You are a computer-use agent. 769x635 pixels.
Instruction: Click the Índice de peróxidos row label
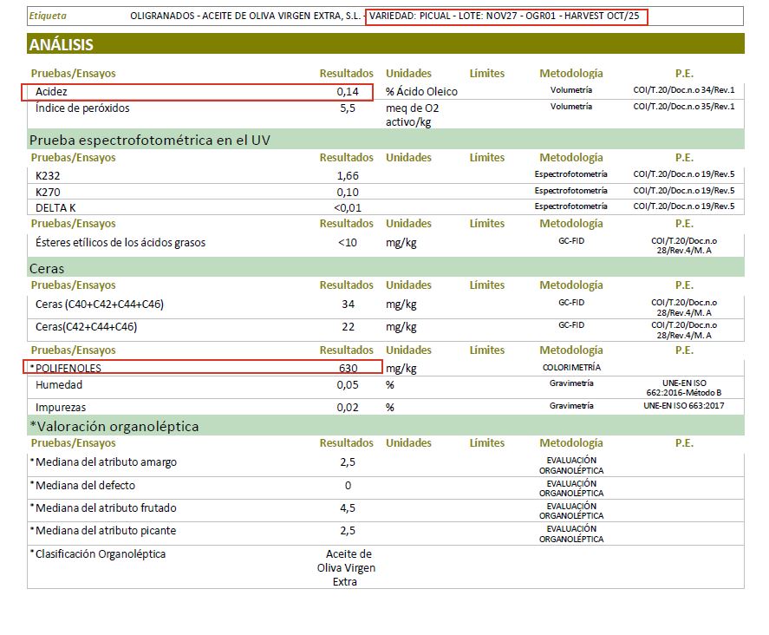[x=82, y=108]
